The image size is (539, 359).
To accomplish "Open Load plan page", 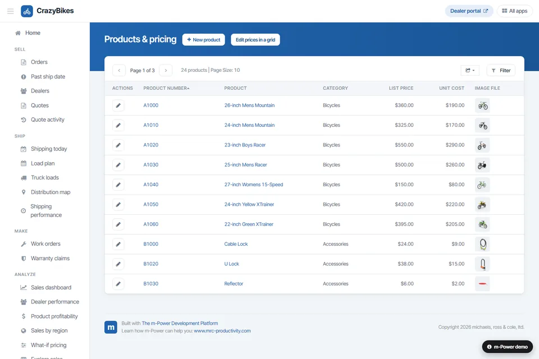I will pos(38,164).
